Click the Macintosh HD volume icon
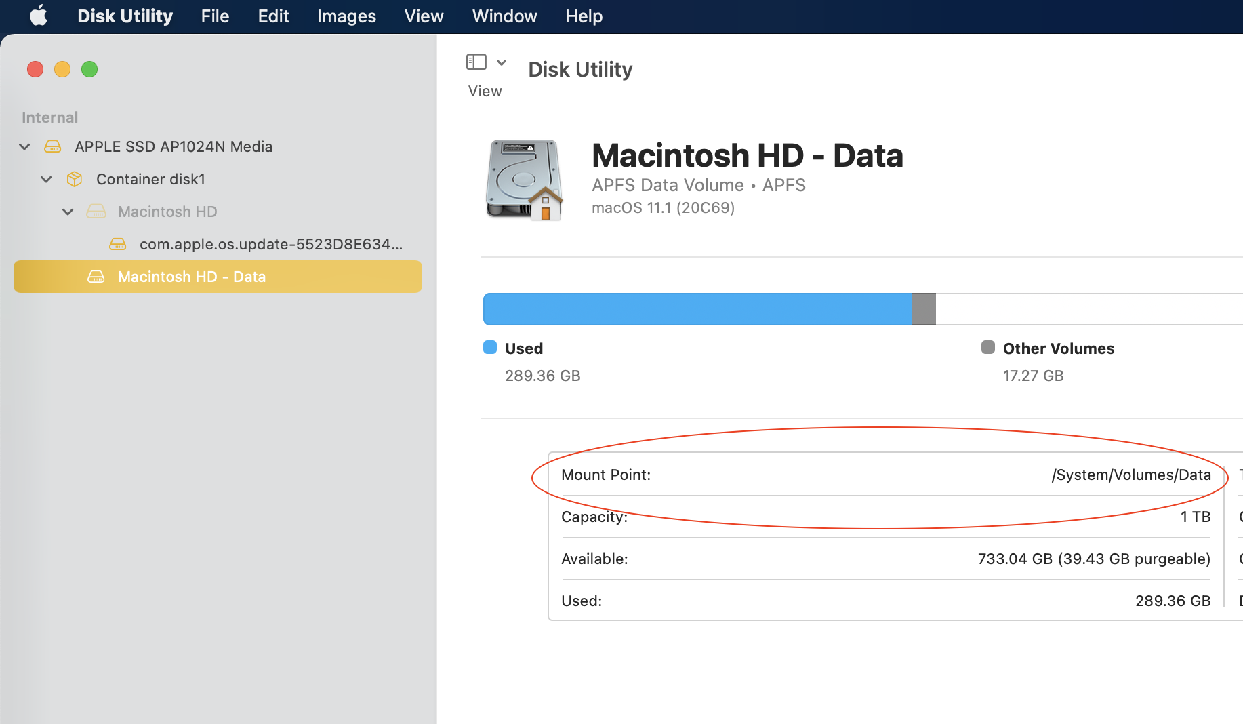The width and height of the screenshot is (1243, 724). [x=96, y=212]
